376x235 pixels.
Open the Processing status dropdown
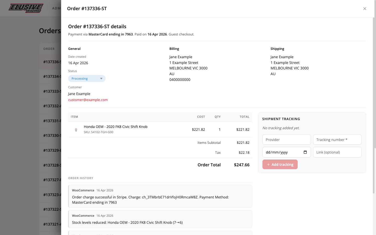87,79
